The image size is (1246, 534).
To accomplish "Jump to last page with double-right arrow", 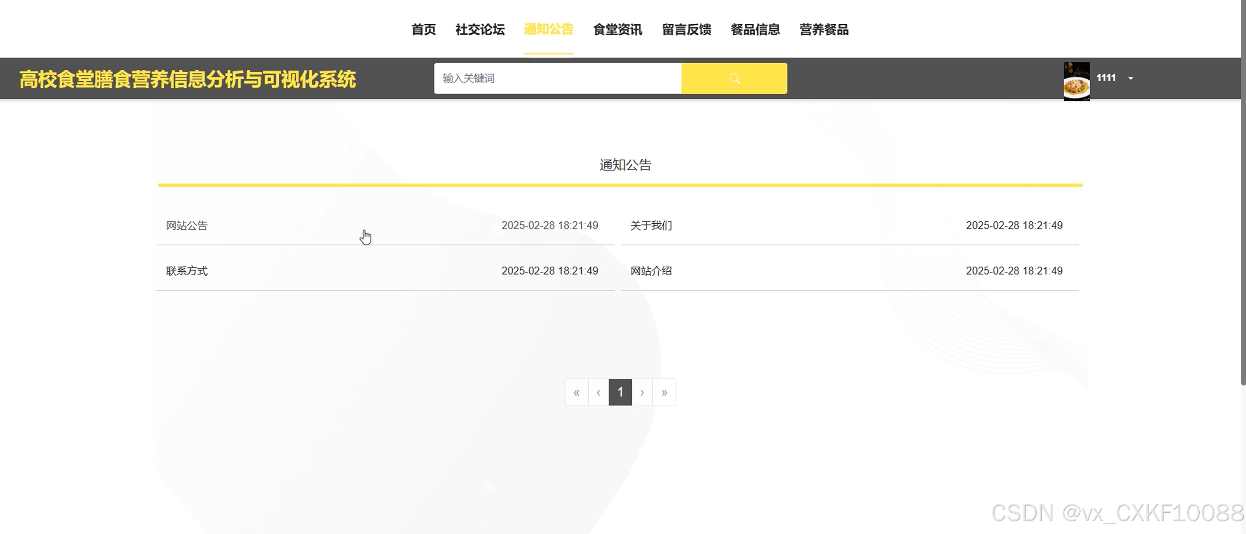I will 664,392.
